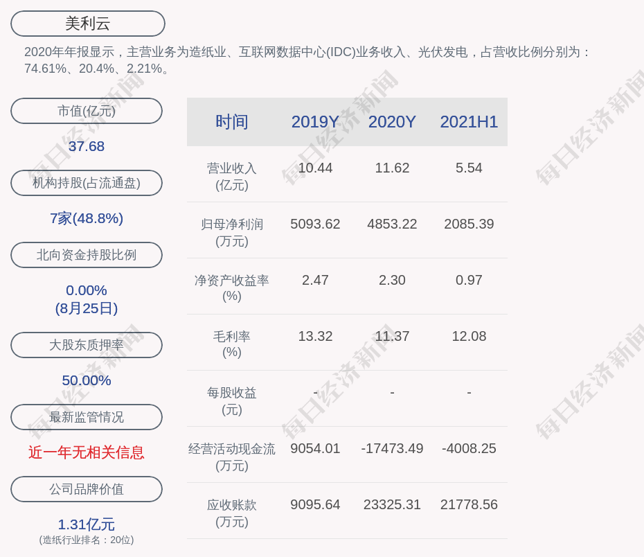
Task: Select receivables value 21778.56
Action: [x=469, y=504]
